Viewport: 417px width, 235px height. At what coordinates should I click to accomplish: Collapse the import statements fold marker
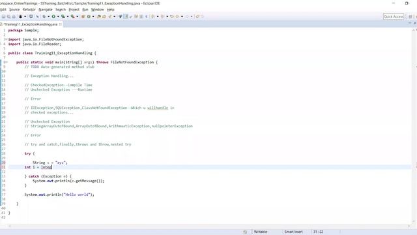point(6,39)
